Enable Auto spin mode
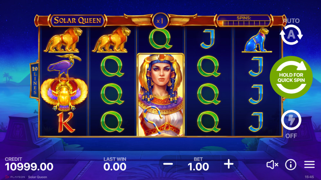This screenshot has width=321, height=180. point(291,35)
